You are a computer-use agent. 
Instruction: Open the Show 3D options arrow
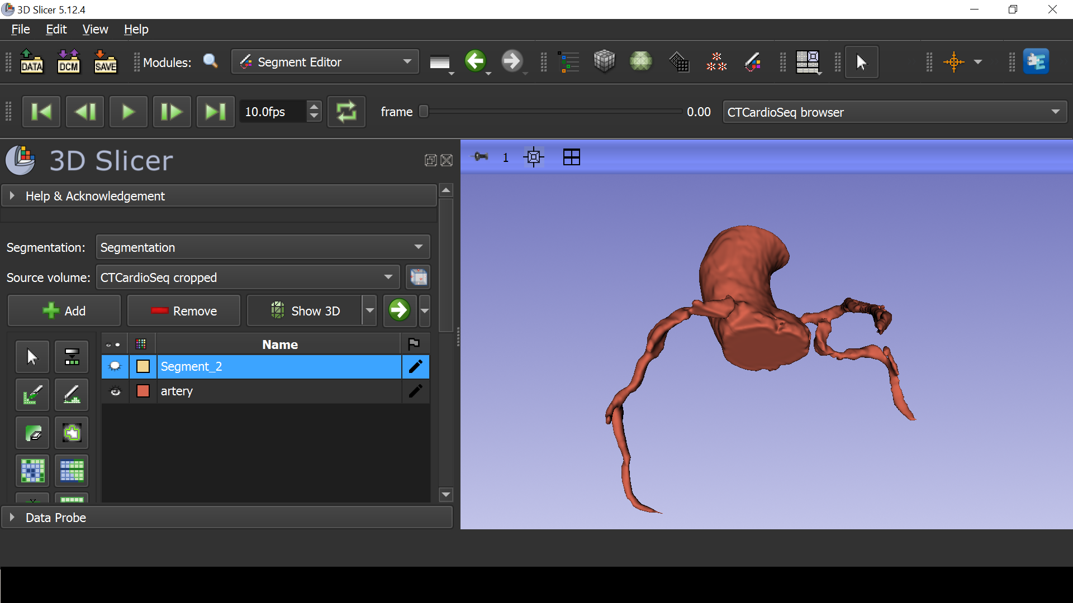click(369, 310)
